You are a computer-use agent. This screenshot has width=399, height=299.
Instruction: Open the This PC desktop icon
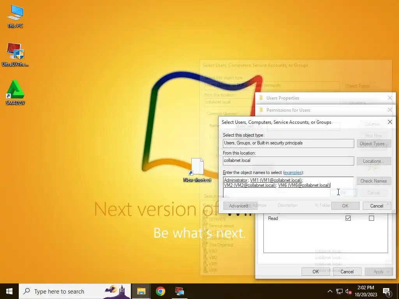[x=15, y=16]
